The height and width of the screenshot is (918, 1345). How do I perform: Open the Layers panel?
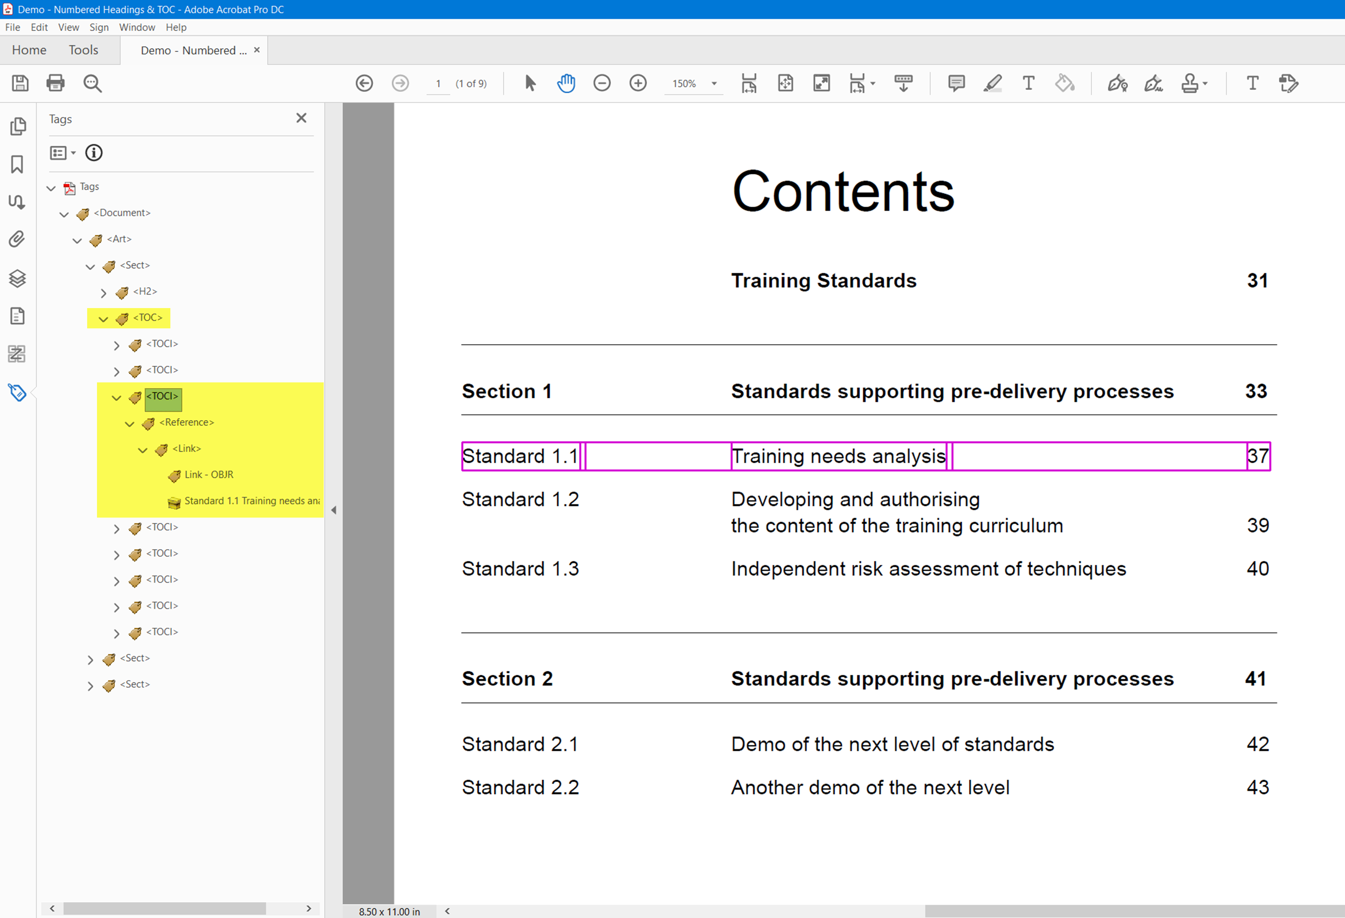(17, 278)
